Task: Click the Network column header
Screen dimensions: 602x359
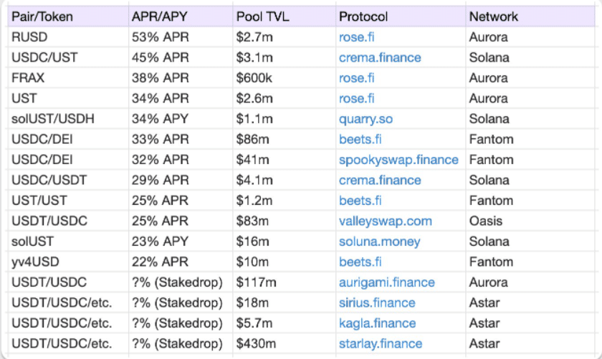Action: coord(493,16)
